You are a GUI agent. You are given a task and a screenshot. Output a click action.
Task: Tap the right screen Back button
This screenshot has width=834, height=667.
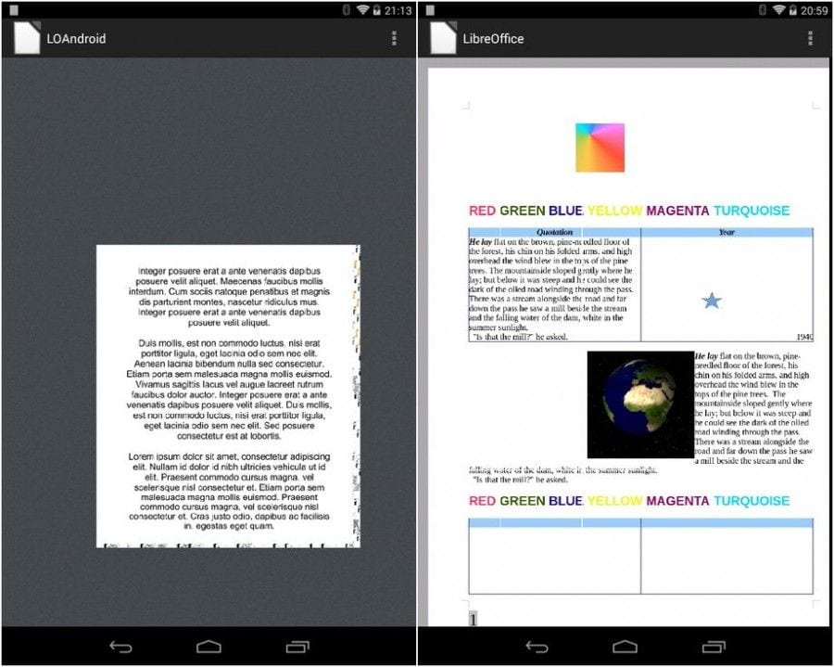pyautogui.click(x=537, y=647)
